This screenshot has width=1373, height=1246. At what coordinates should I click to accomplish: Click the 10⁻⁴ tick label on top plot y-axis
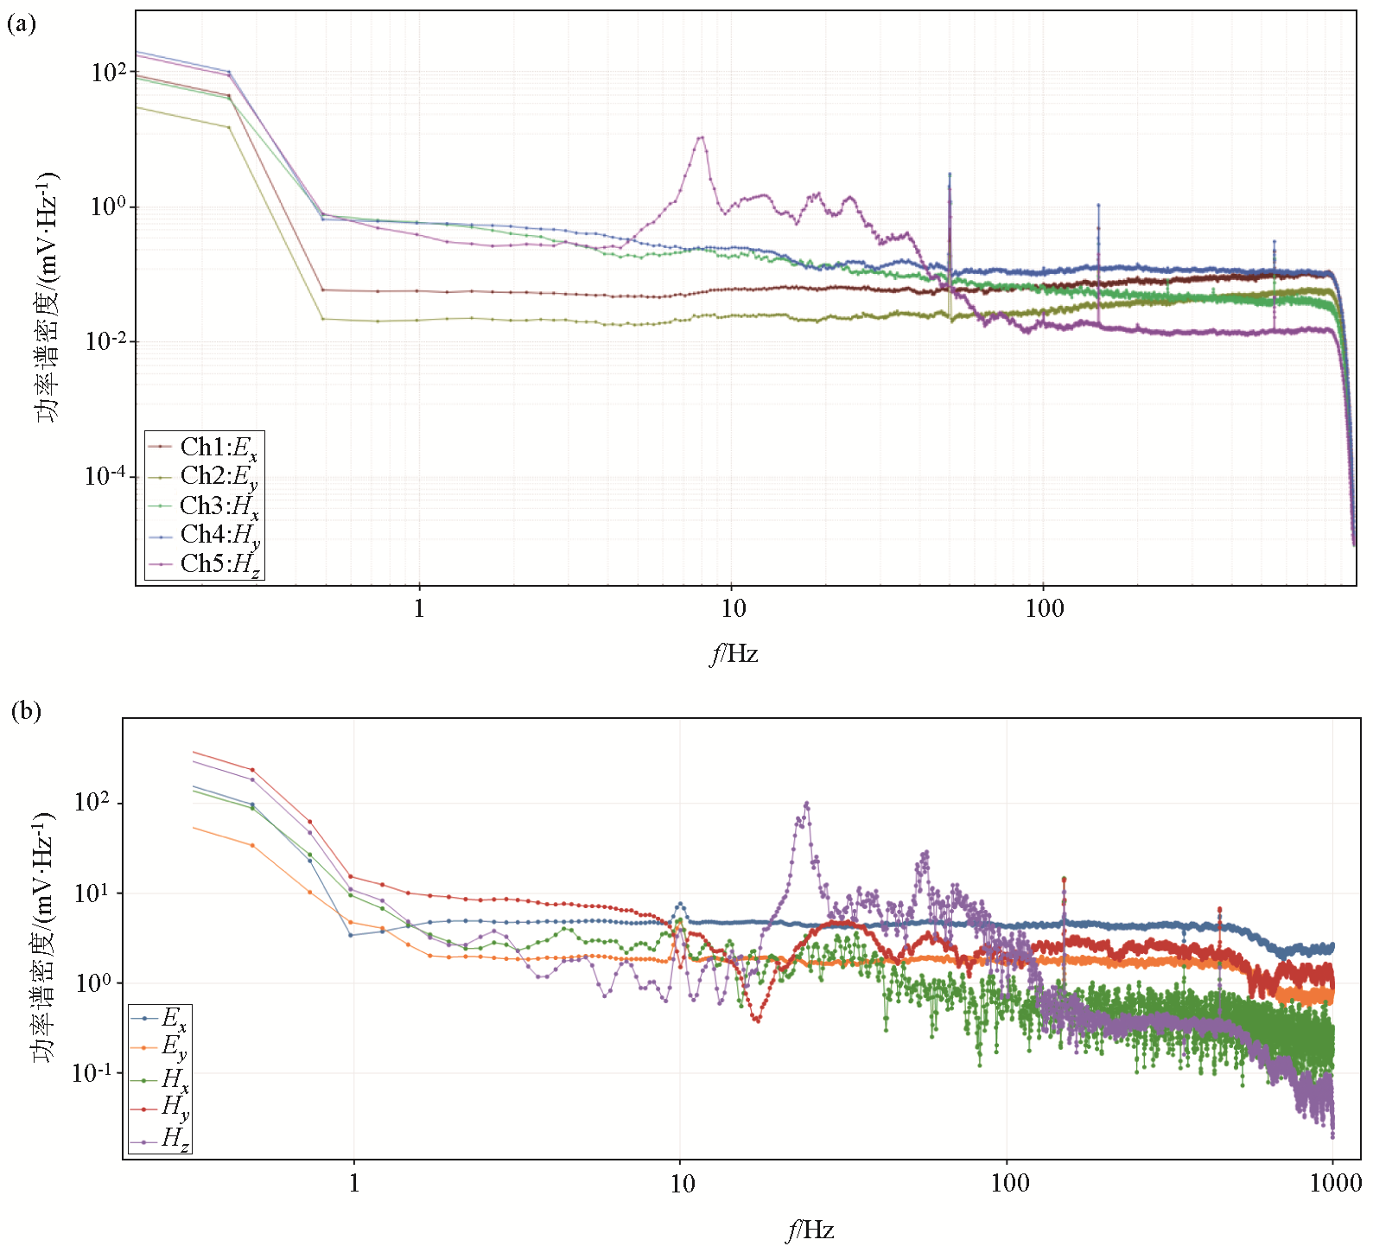105,476
